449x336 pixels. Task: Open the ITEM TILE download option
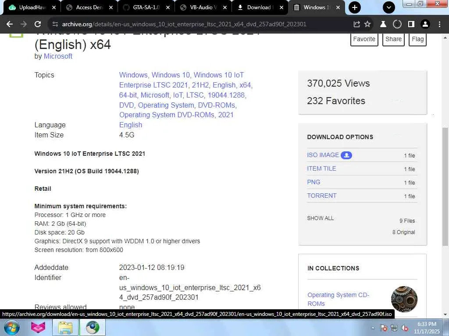(321, 168)
